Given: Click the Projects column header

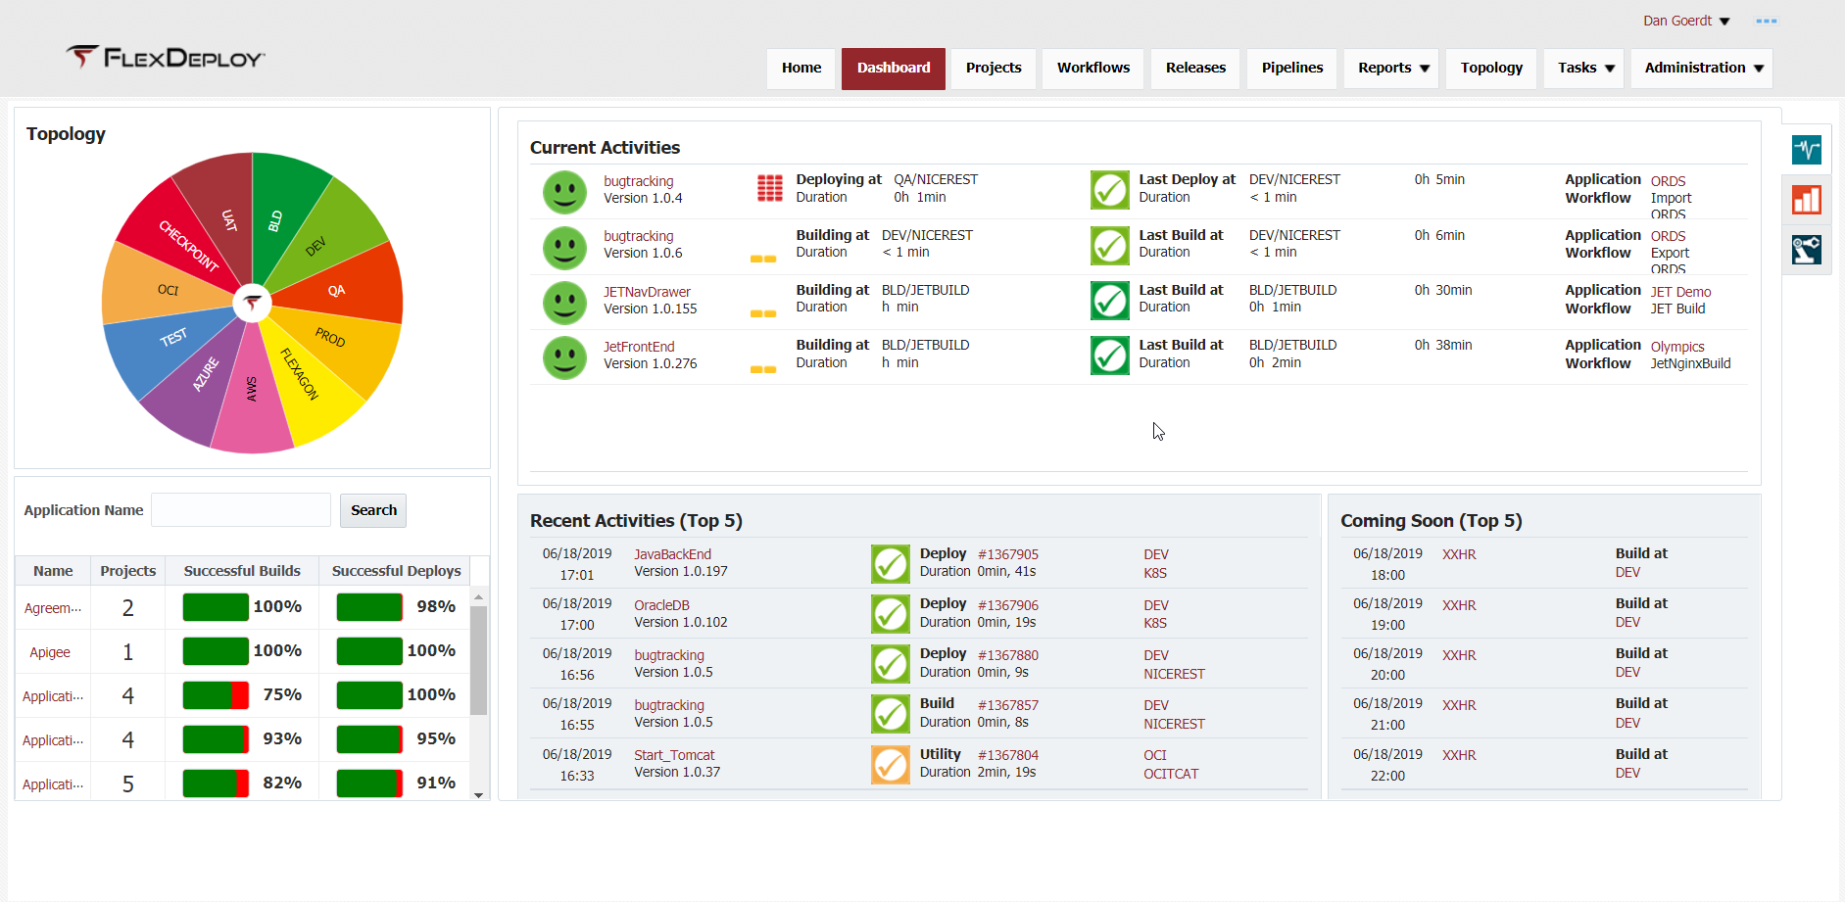Looking at the screenshot, I should pos(127,571).
